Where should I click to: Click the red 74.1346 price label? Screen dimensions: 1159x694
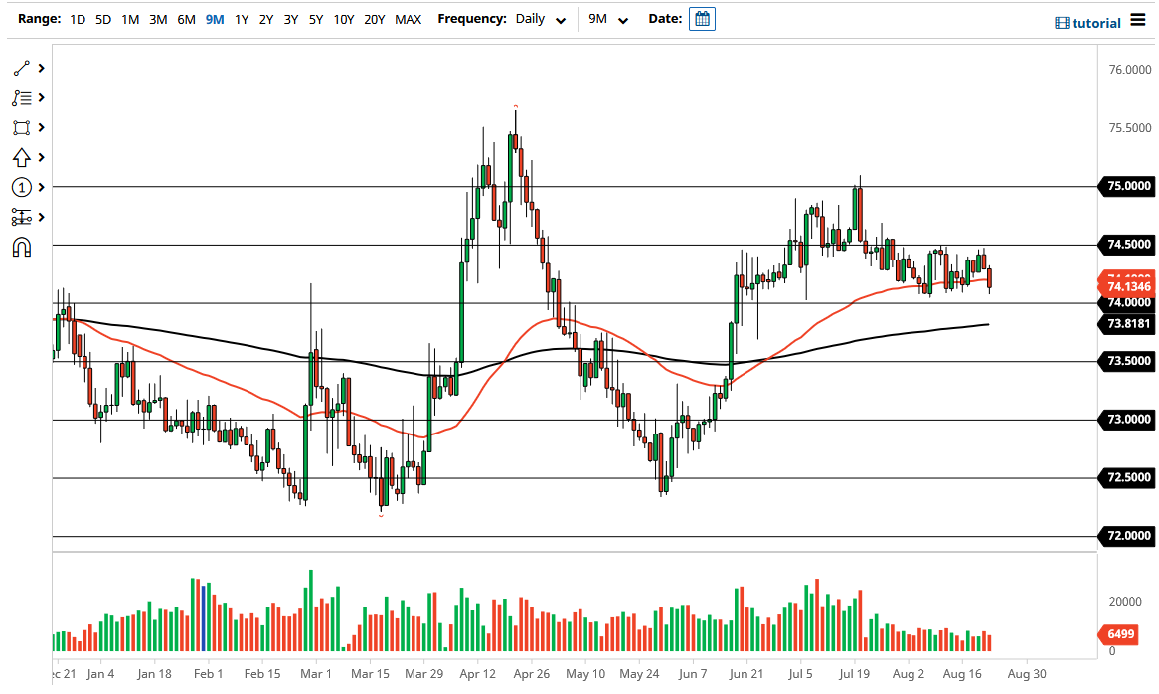point(1128,286)
